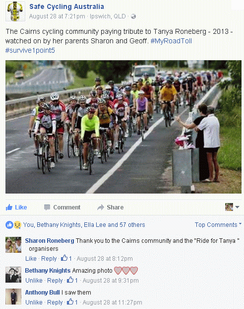Click thumbs-up count on Anthony Bull's comment
Image resolution: width=244 pixels, height=309 pixels.
tap(72, 302)
